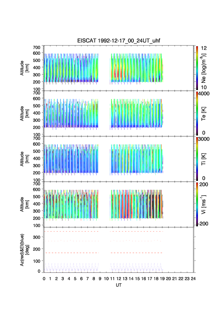Click Altitude [km] label of the Ti panel
The width and height of the screenshot is (212, 318).
click(24, 159)
